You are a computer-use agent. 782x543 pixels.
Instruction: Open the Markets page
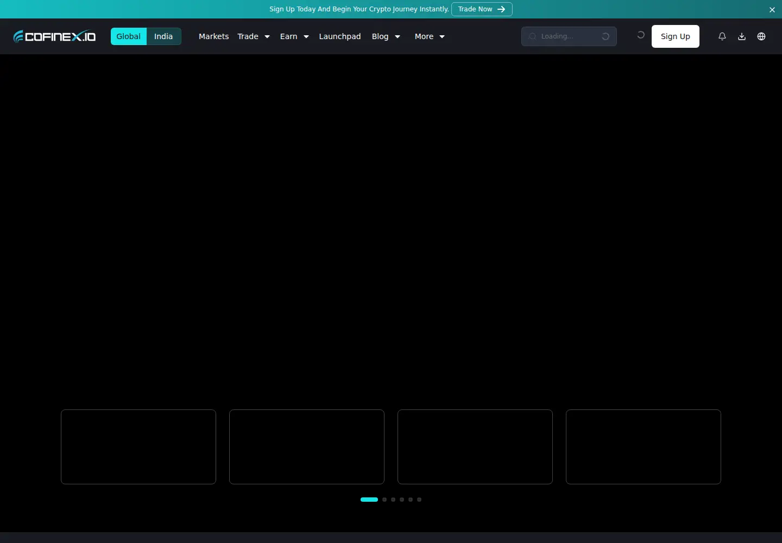(x=213, y=36)
